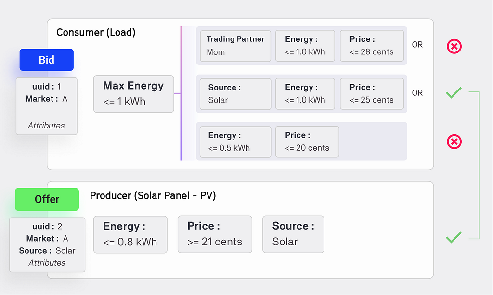The height and width of the screenshot is (295, 493).
Task: Select the Price >= 21 cents box
Action: click(215, 234)
